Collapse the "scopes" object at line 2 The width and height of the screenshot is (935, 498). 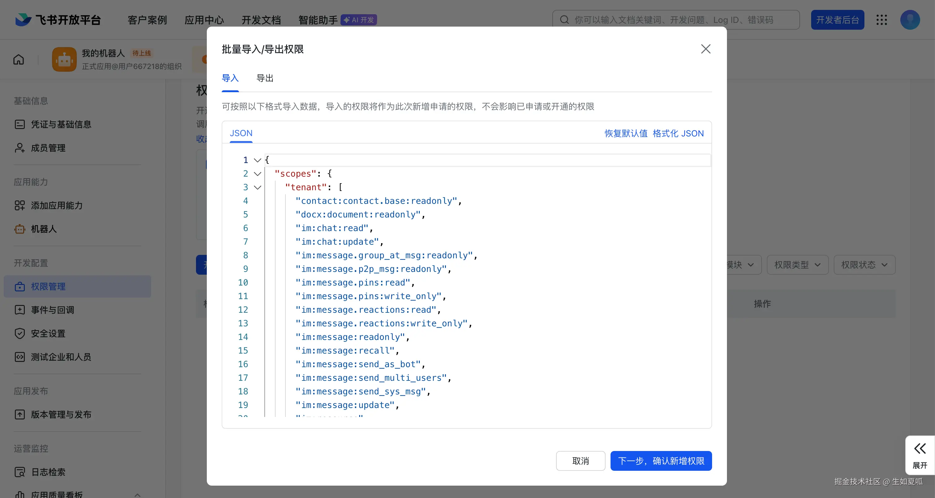[x=257, y=174]
